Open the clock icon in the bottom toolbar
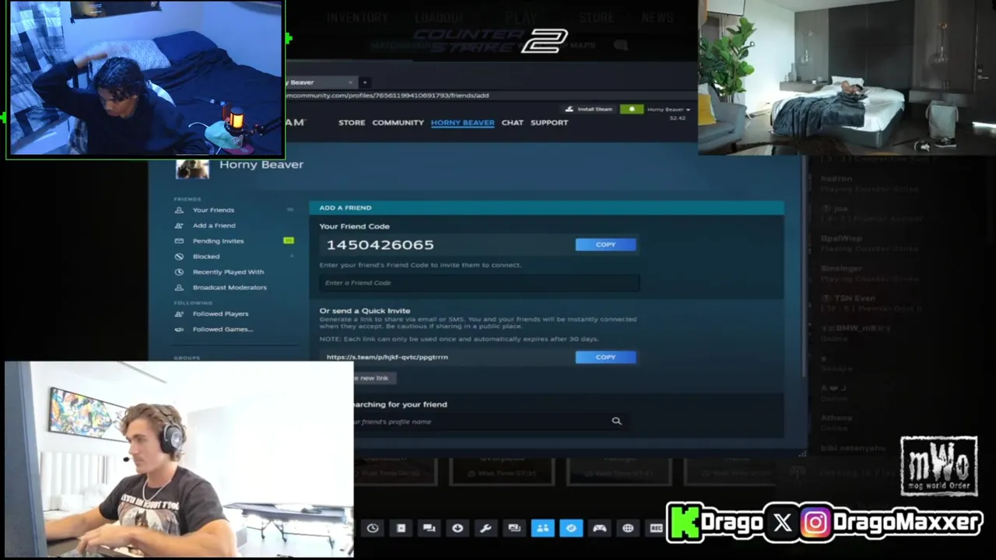996x560 pixels. pos(373,528)
